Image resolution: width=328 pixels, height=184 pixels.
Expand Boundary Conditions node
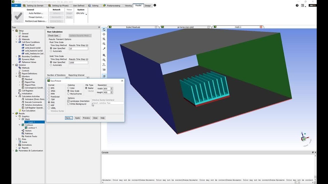(x=16, y=56)
